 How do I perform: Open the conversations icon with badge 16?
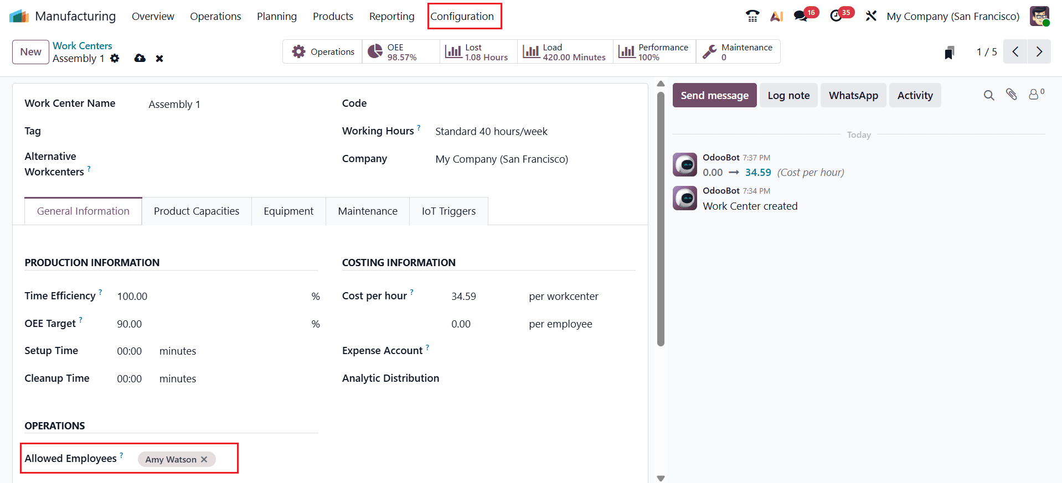pyautogui.click(x=801, y=16)
